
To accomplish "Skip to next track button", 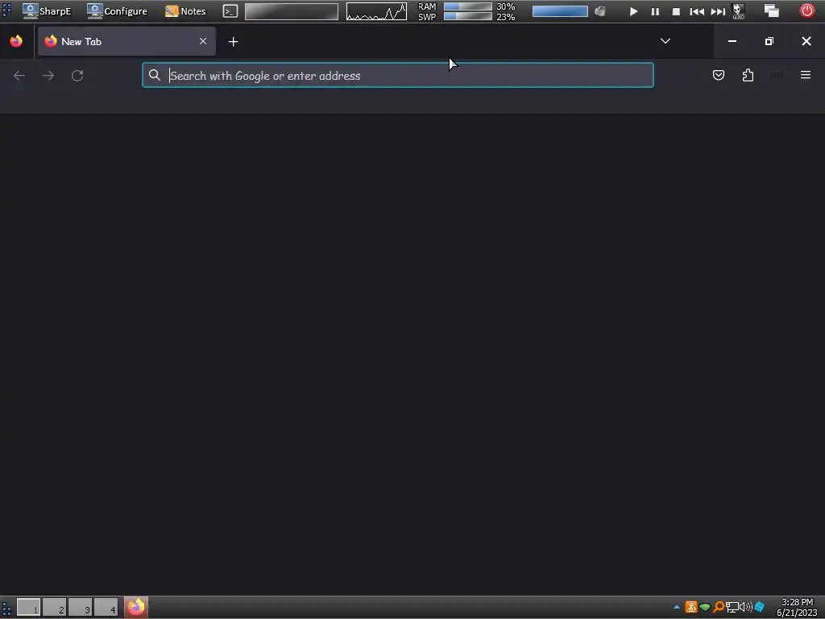I will 718,11.
